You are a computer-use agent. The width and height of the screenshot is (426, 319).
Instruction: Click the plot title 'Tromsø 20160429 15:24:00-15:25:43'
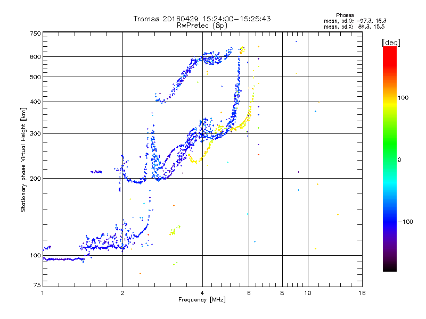click(202, 19)
